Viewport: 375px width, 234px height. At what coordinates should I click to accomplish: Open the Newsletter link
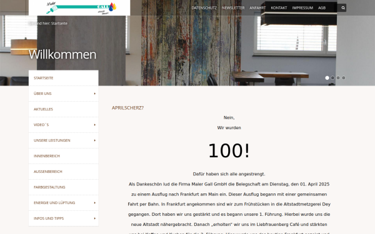[x=233, y=8]
